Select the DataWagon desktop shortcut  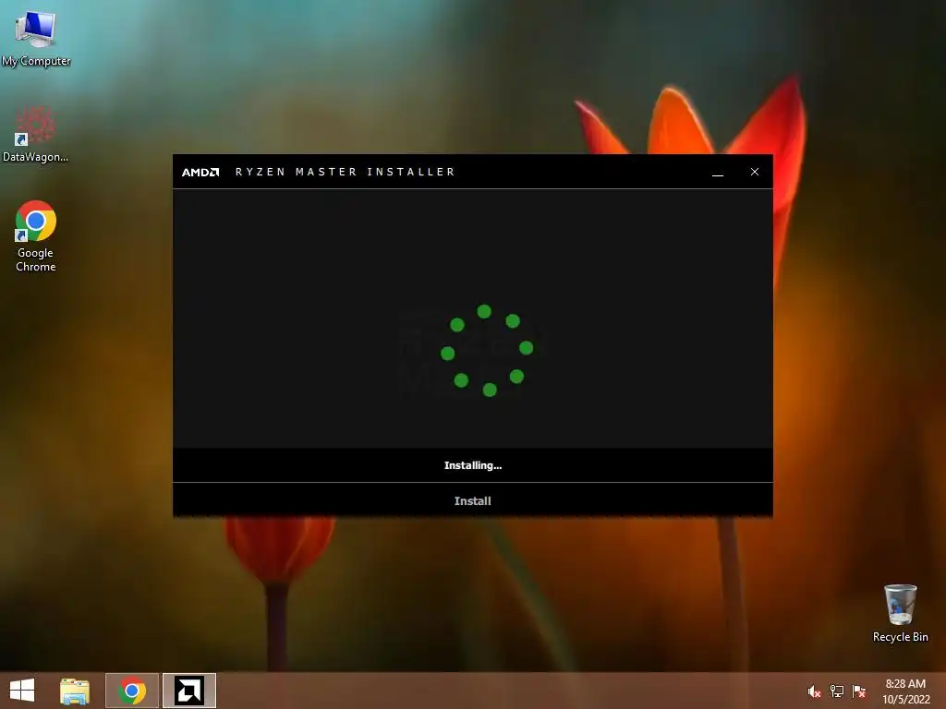[x=35, y=134]
